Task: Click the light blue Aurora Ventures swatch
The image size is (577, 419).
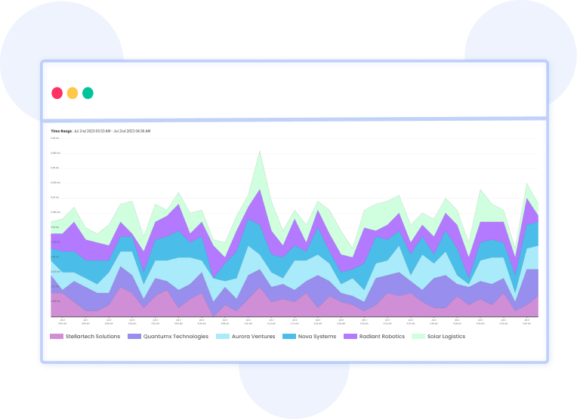Action: (x=223, y=336)
